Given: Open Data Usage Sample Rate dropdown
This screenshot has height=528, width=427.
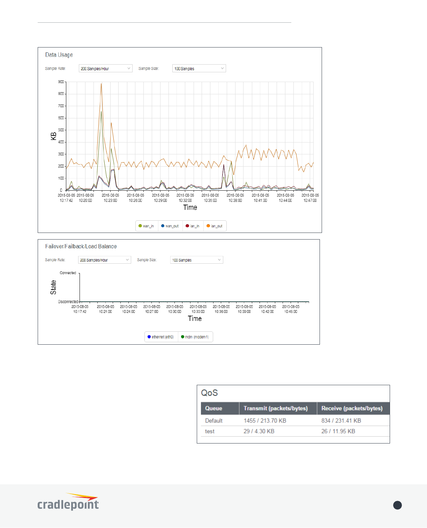Looking at the screenshot, I should coord(106,68).
